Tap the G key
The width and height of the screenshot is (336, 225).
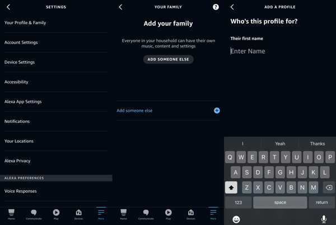tap(280, 172)
